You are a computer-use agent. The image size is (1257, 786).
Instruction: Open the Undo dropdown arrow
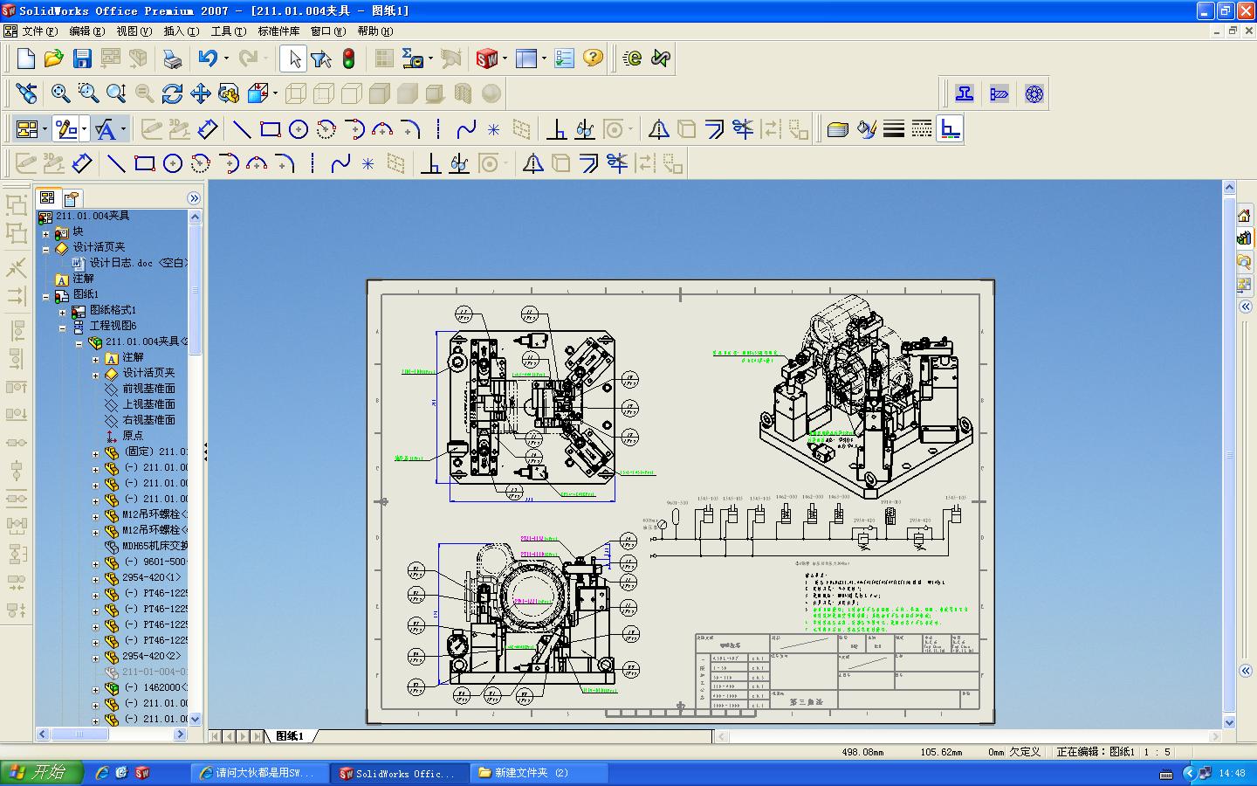click(x=226, y=59)
